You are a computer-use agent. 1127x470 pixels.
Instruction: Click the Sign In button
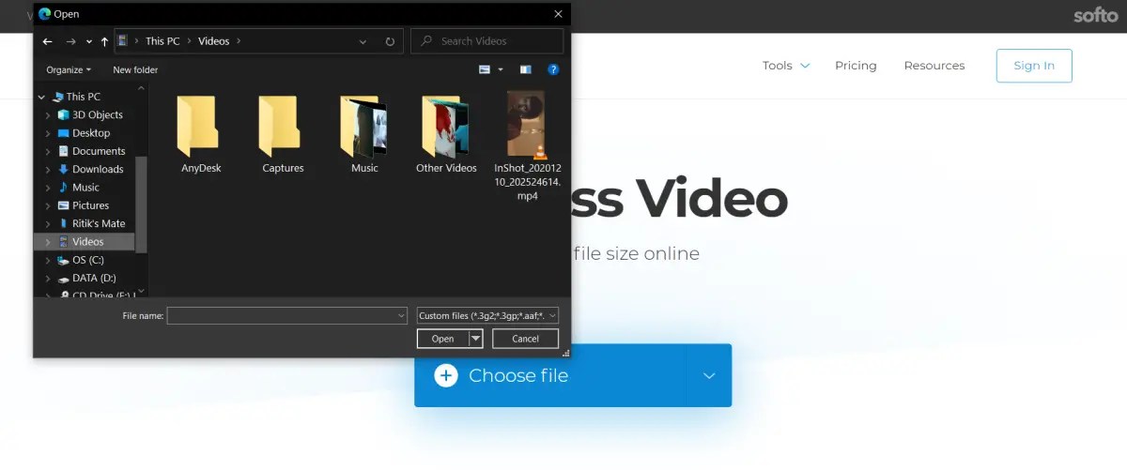coord(1034,66)
